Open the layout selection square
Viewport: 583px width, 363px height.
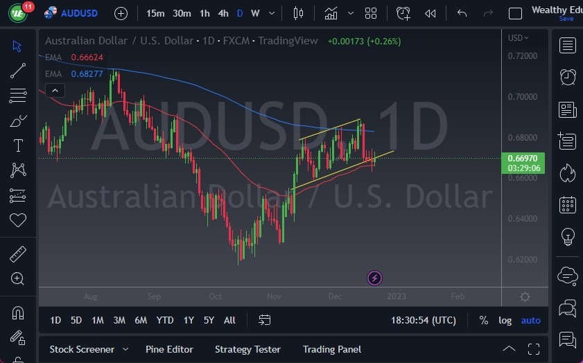click(515, 14)
